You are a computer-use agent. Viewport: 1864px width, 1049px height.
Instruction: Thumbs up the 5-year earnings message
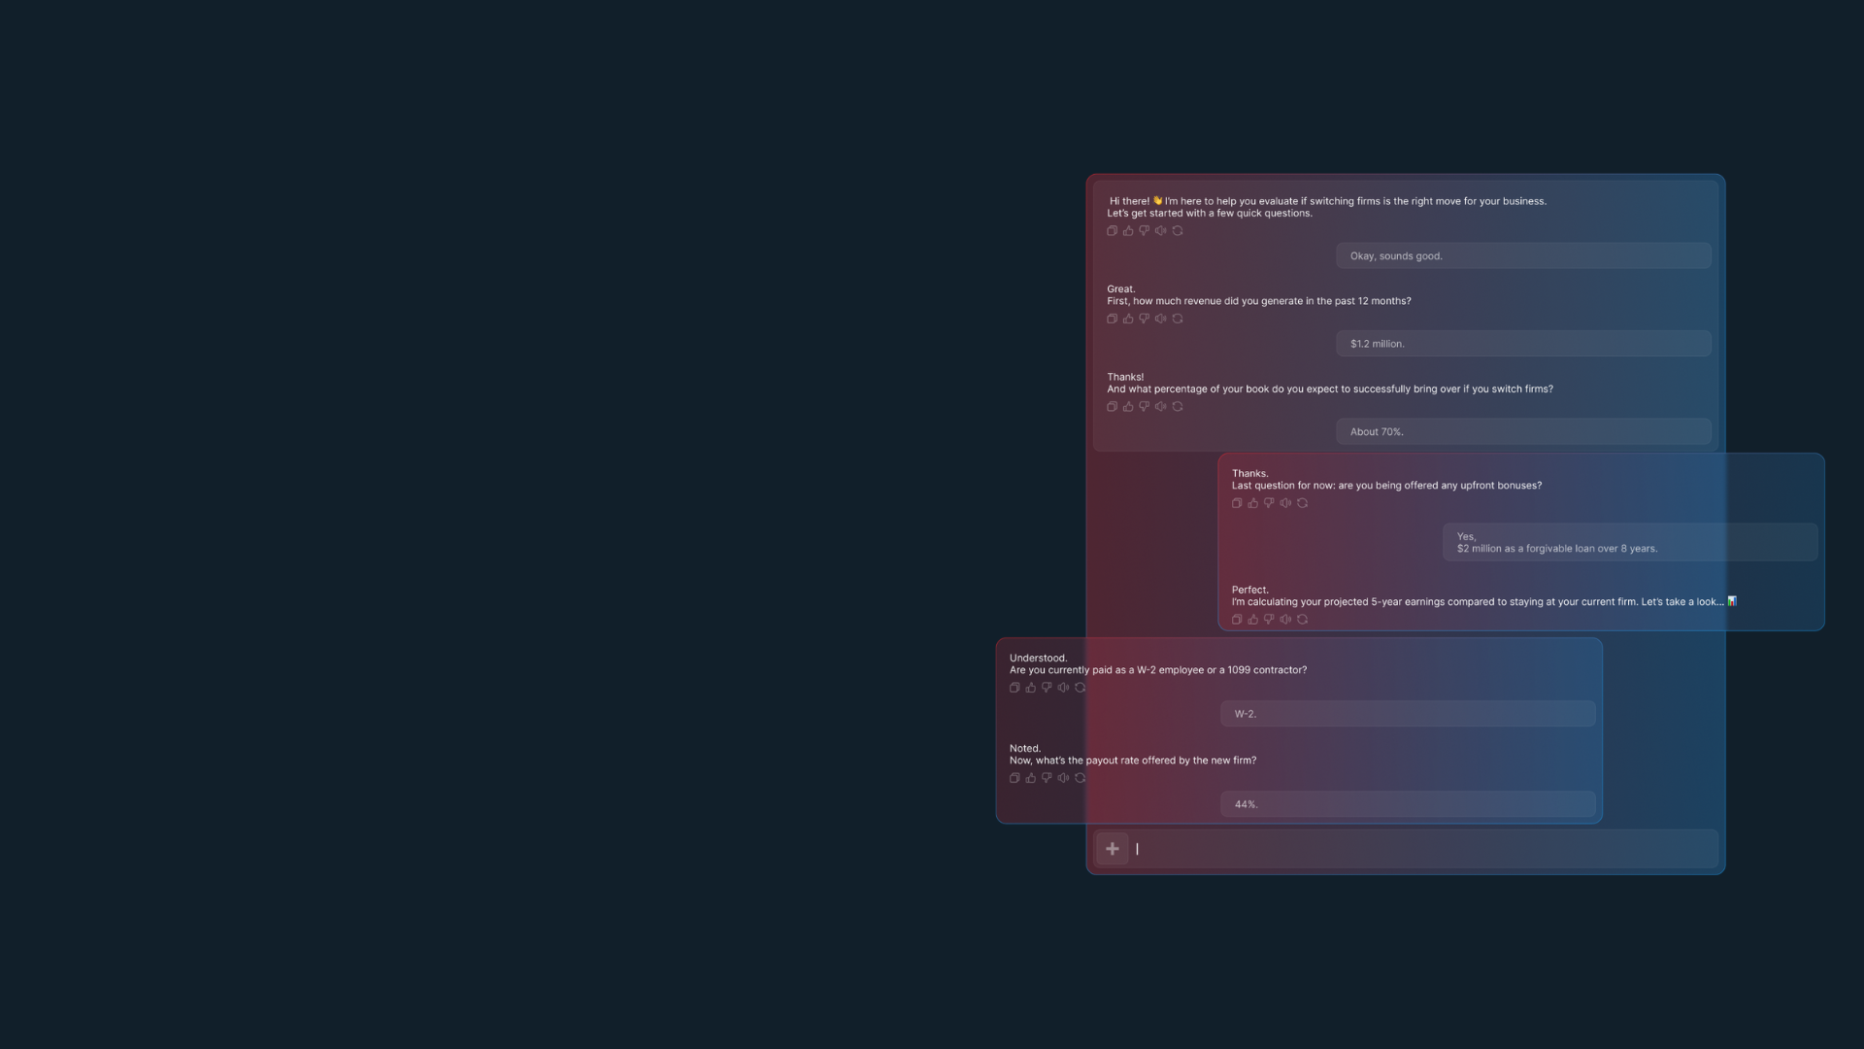(x=1252, y=620)
